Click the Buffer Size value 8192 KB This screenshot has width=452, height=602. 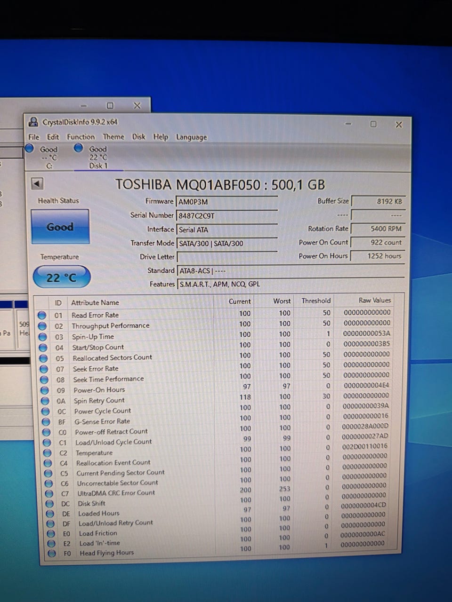pyautogui.click(x=378, y=201)
